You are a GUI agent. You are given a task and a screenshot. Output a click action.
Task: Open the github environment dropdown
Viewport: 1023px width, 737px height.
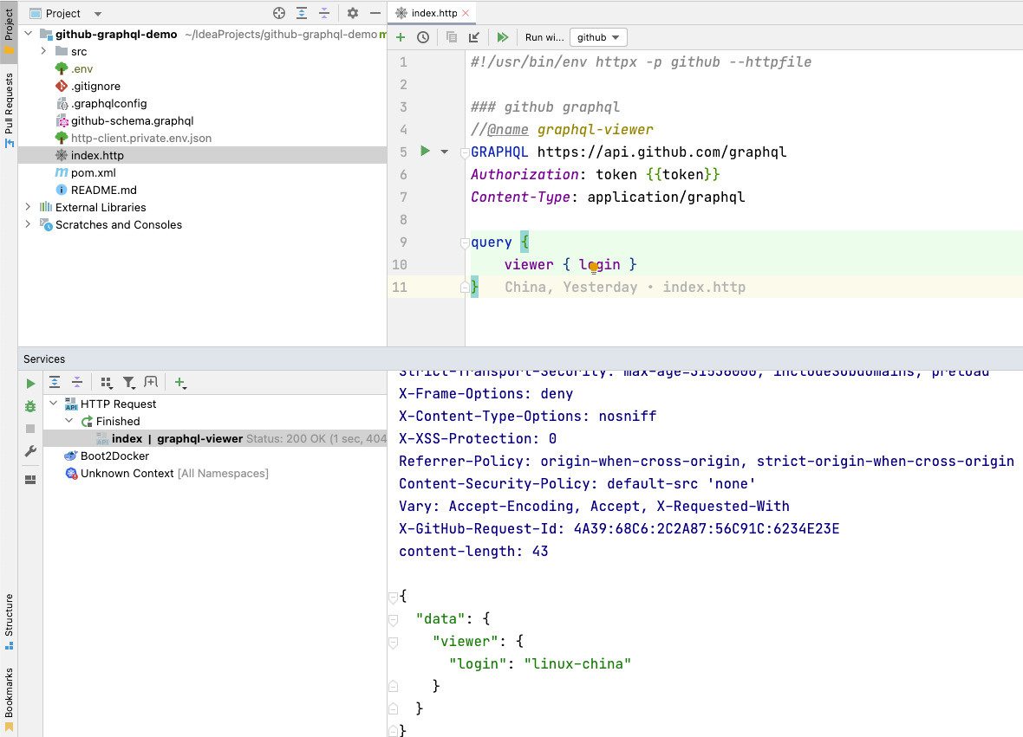(x=598, y=37)
